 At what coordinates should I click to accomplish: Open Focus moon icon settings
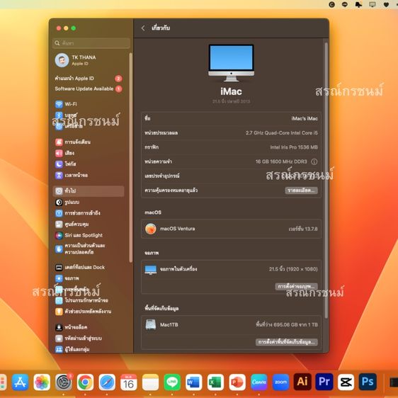tap(65, 164)
